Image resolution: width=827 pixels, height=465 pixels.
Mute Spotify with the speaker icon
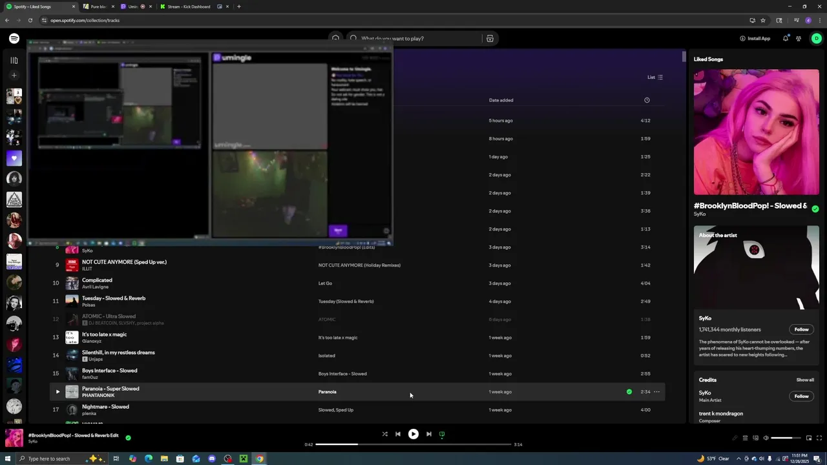[x=766, y=438]
